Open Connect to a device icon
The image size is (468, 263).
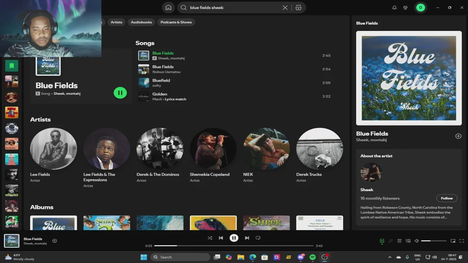408,241
